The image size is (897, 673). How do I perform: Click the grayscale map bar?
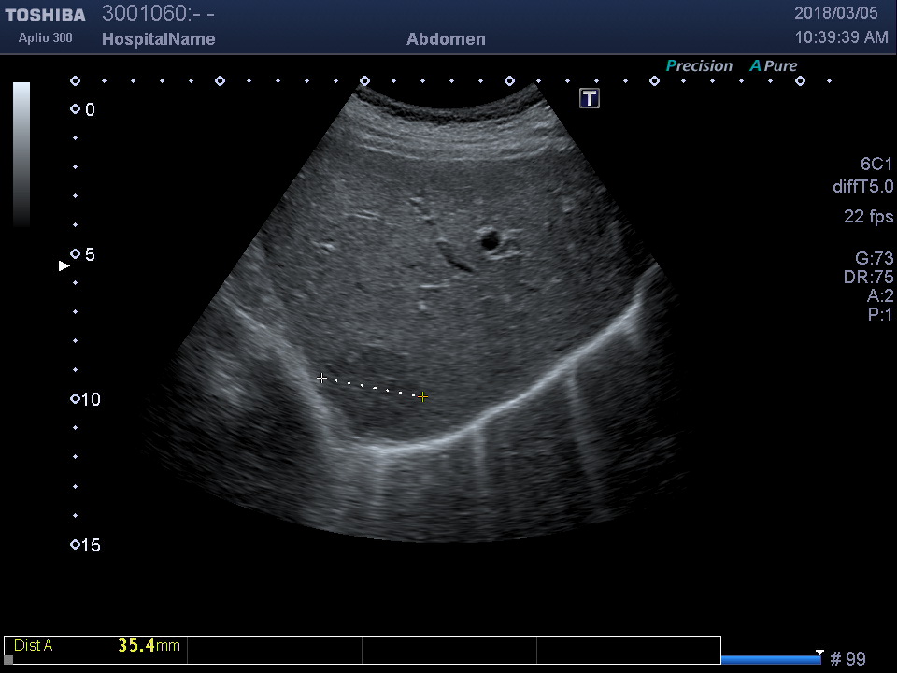(x=21, y=154)
